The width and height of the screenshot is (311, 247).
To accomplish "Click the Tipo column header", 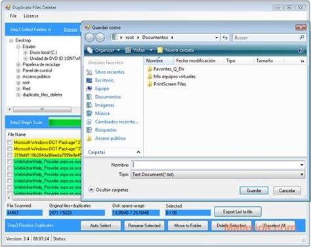I will (x=239, y=60).
